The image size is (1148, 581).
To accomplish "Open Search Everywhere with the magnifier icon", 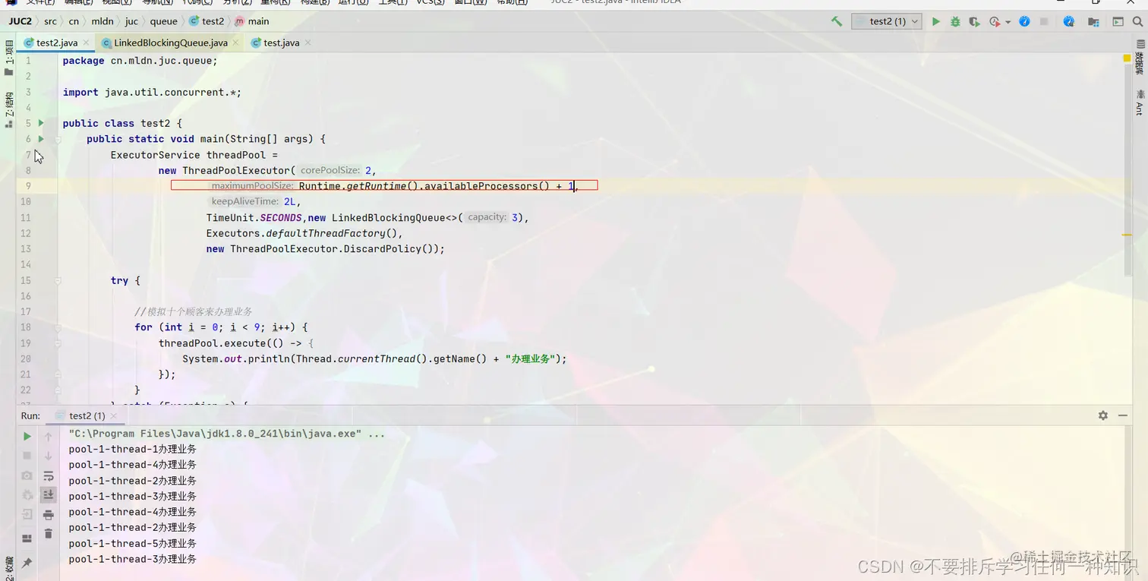I will [x=1139, y=21].
